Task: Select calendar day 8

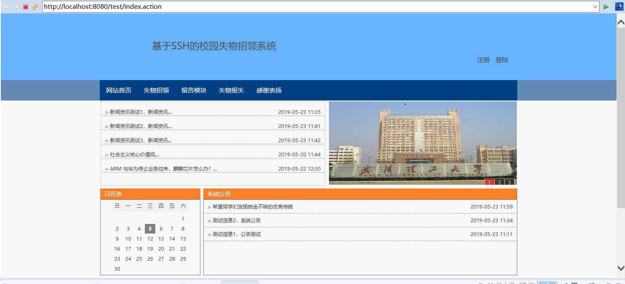Action: click(x=183, y=229)
